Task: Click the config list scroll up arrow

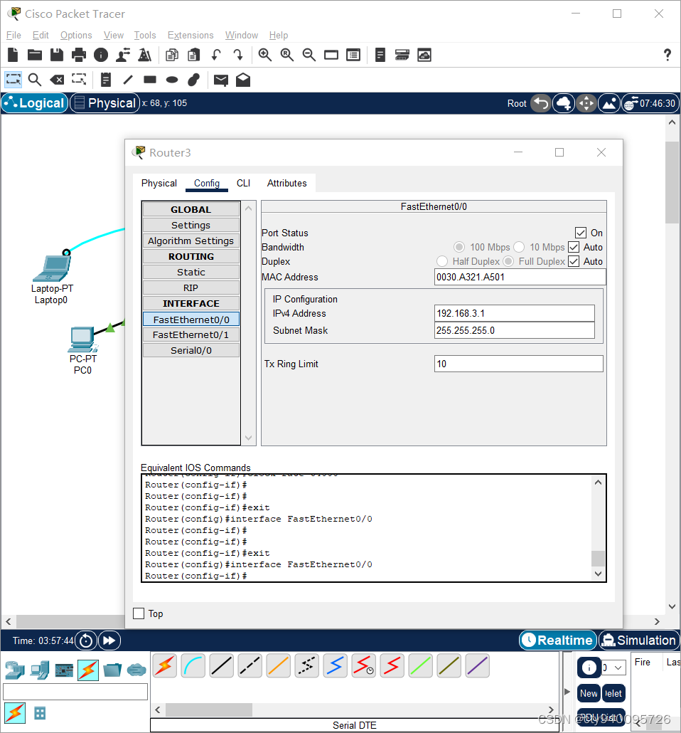Action: [249, 209]
